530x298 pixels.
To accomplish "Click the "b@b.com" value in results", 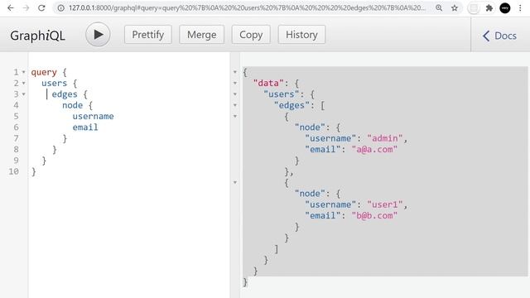I will 374,215.
